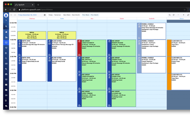
Task: Select the Chelsea staff column header
Action: [32, 19]
